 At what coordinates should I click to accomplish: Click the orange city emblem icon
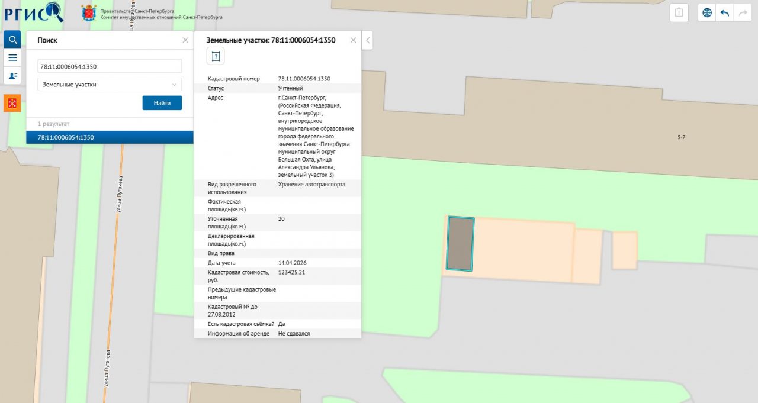point(12,103)
